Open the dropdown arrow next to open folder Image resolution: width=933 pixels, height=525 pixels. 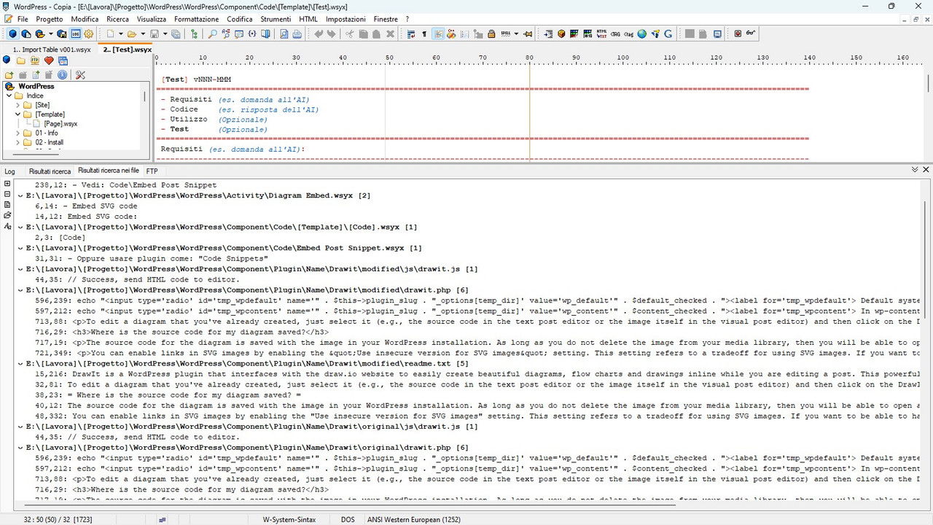(x=143, y=34)
